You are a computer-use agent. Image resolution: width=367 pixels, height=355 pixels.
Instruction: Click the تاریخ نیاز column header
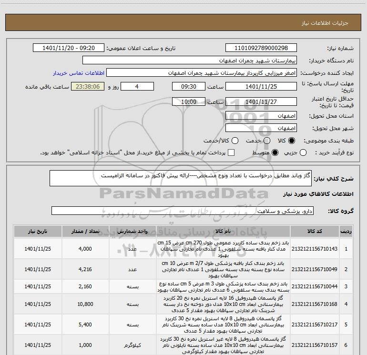pos(38,231)
